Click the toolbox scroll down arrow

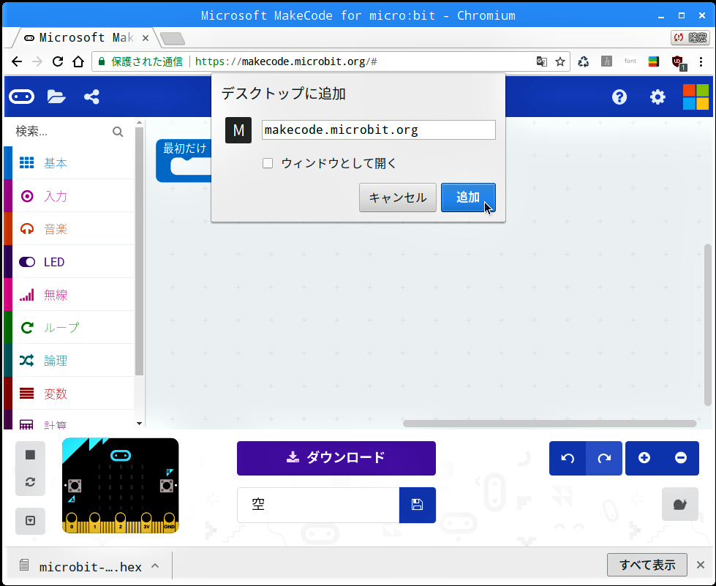(139, 424)
